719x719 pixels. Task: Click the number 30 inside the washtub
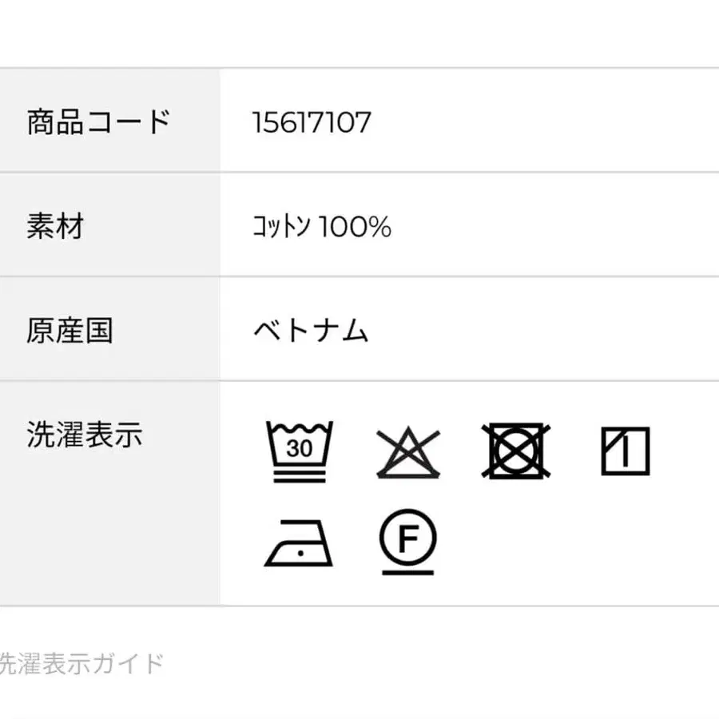(x=299, y=448)
